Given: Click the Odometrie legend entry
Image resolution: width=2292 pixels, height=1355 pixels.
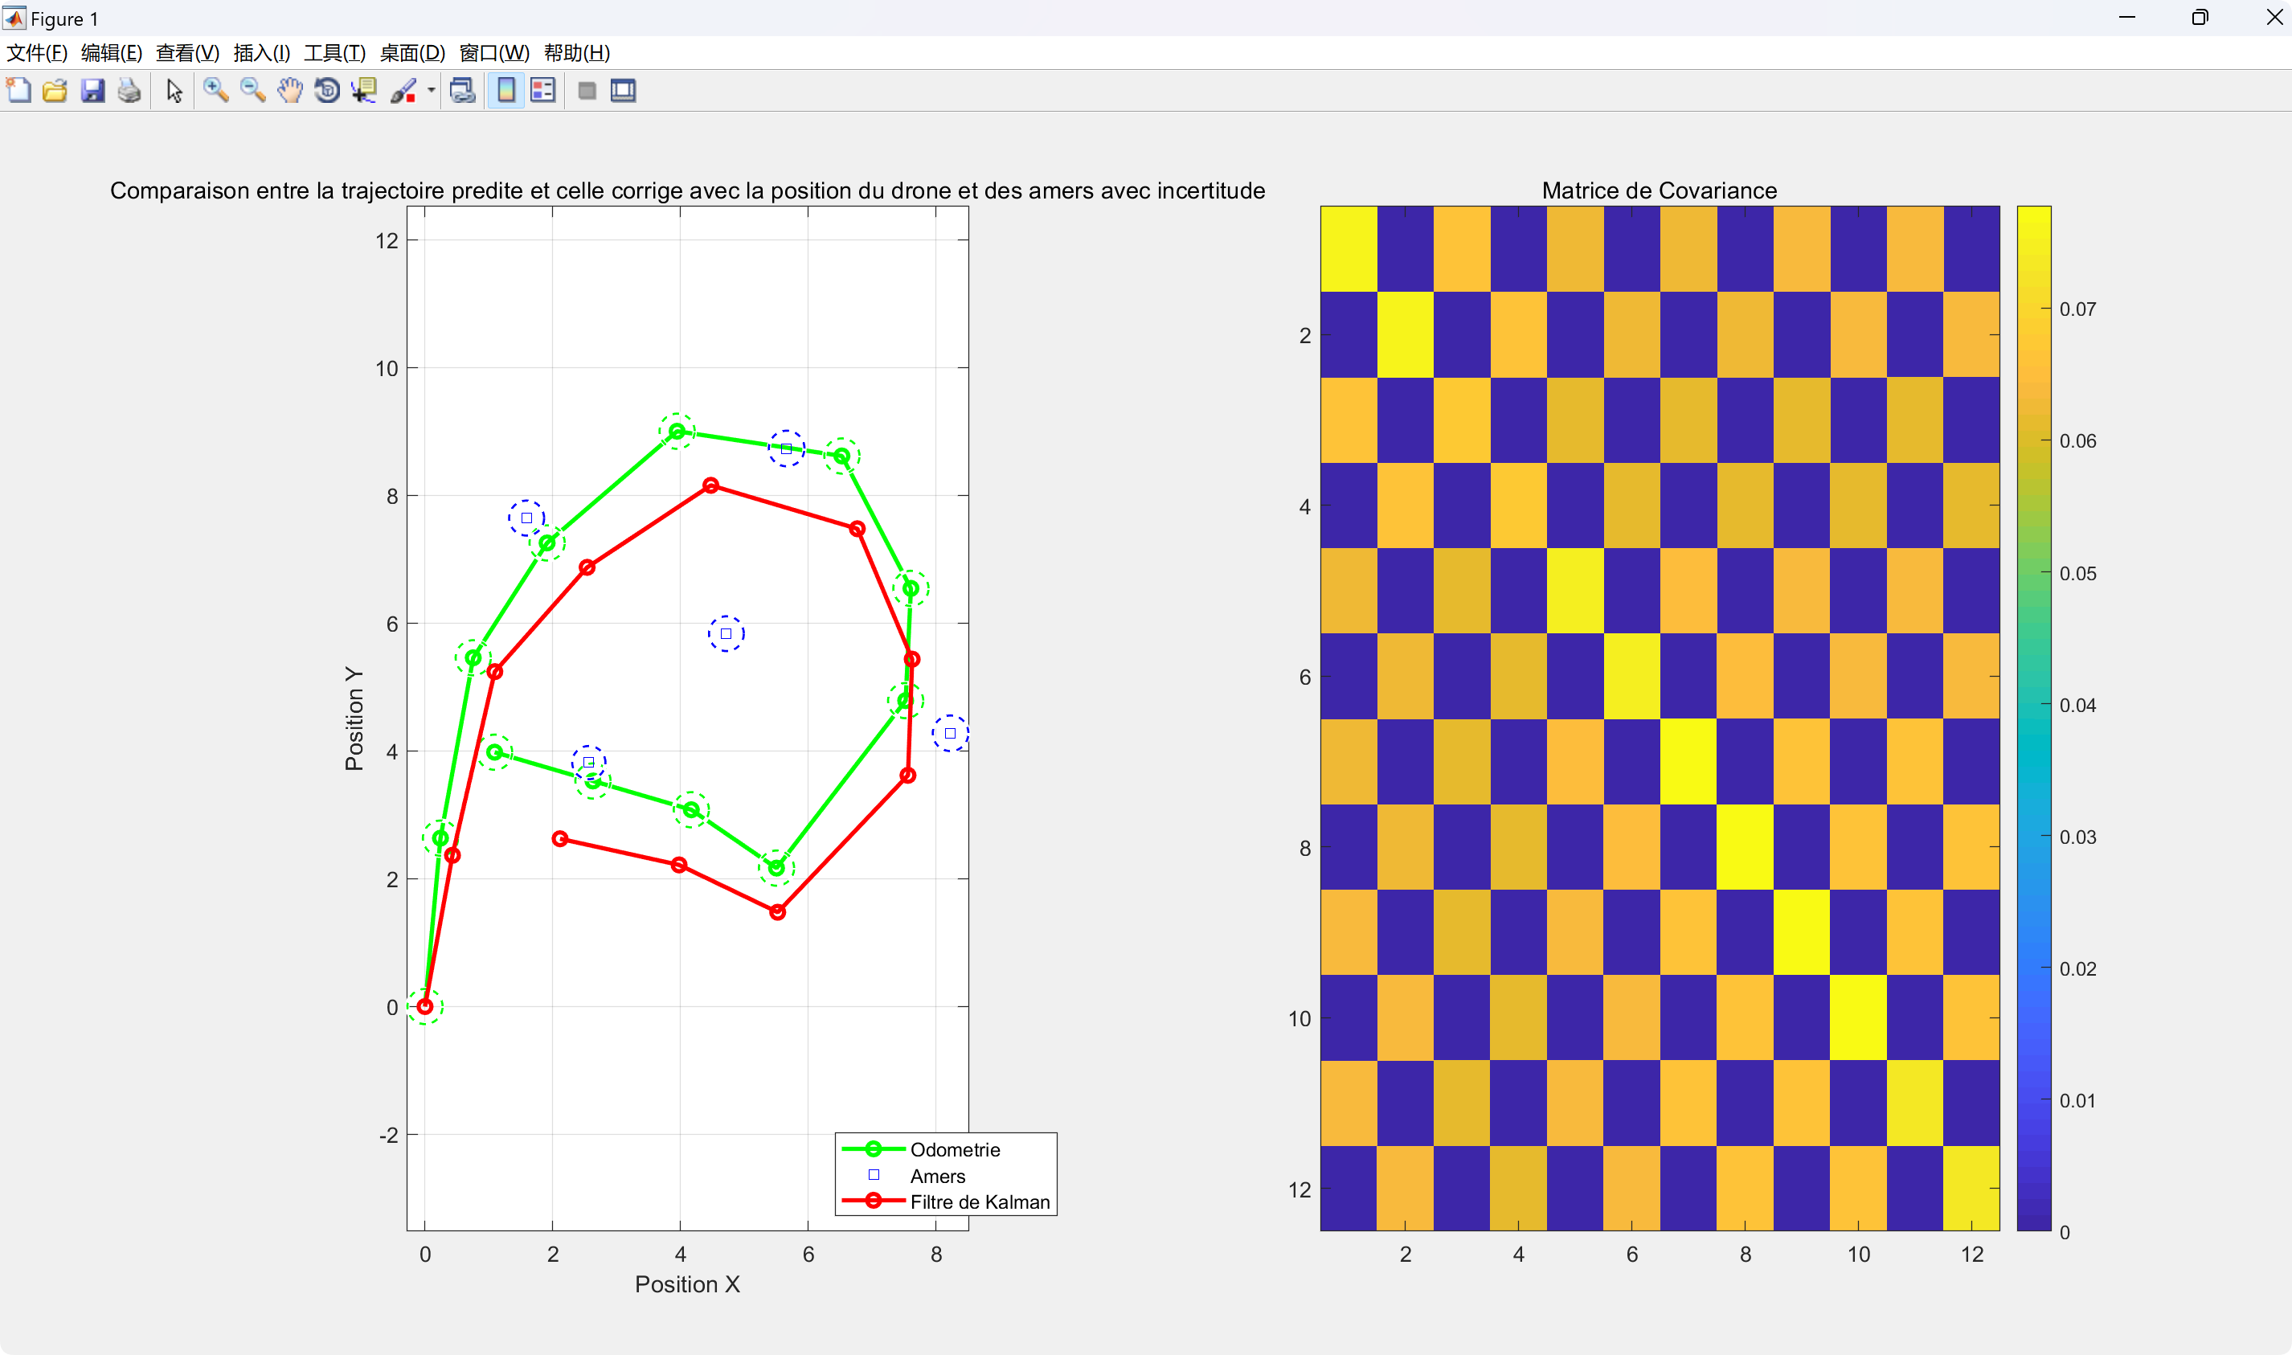Looking at the screenshot, I should (954, 1149).
